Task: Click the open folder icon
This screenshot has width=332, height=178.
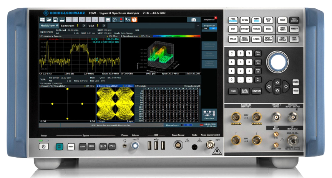Action: (x=49, y=20)
